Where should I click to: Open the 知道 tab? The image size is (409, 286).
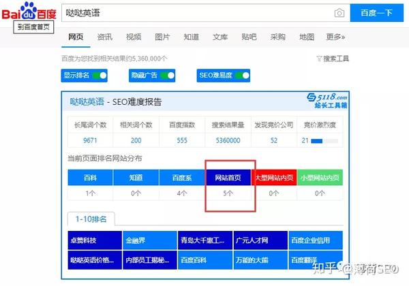pos(191,37)
